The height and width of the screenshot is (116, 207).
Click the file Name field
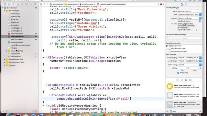[x=190, y=11]
